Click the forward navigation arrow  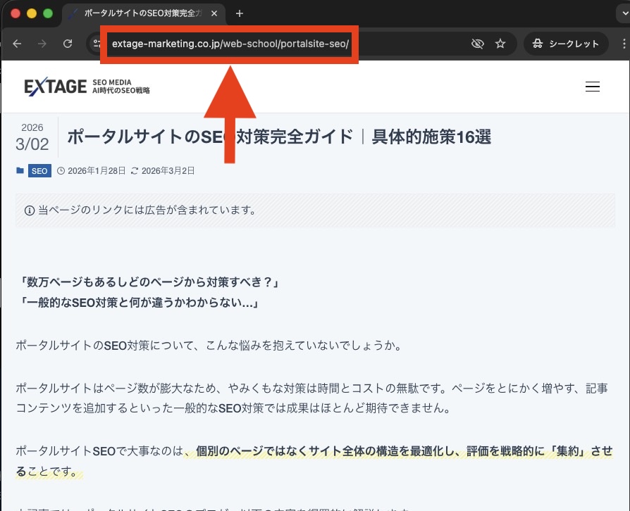(x=42, y=44)
